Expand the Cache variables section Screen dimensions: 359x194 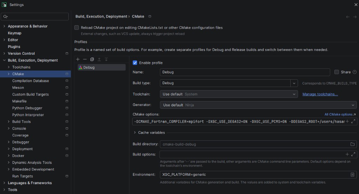(135, 133)
